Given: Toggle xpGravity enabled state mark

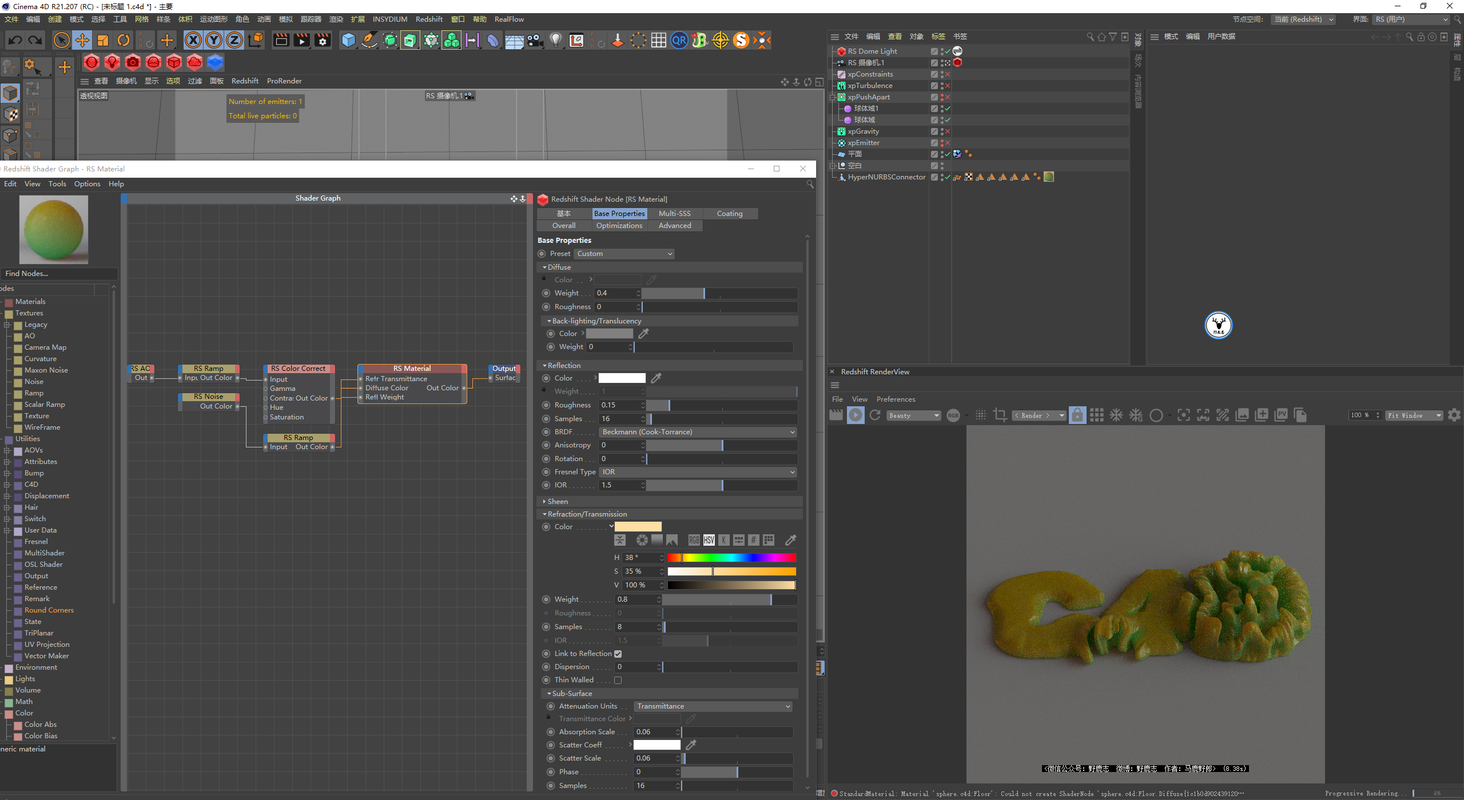Looking at the screenshot, I should click(947, 131).
